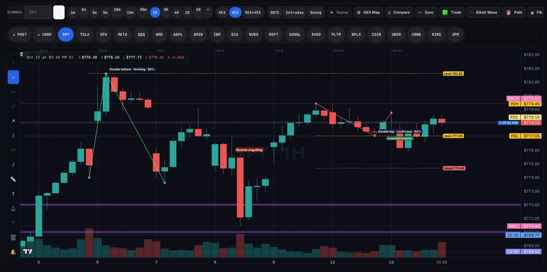Select SPY ticker chip
Viewport: 547px width, 272px height.
[66, 34]
